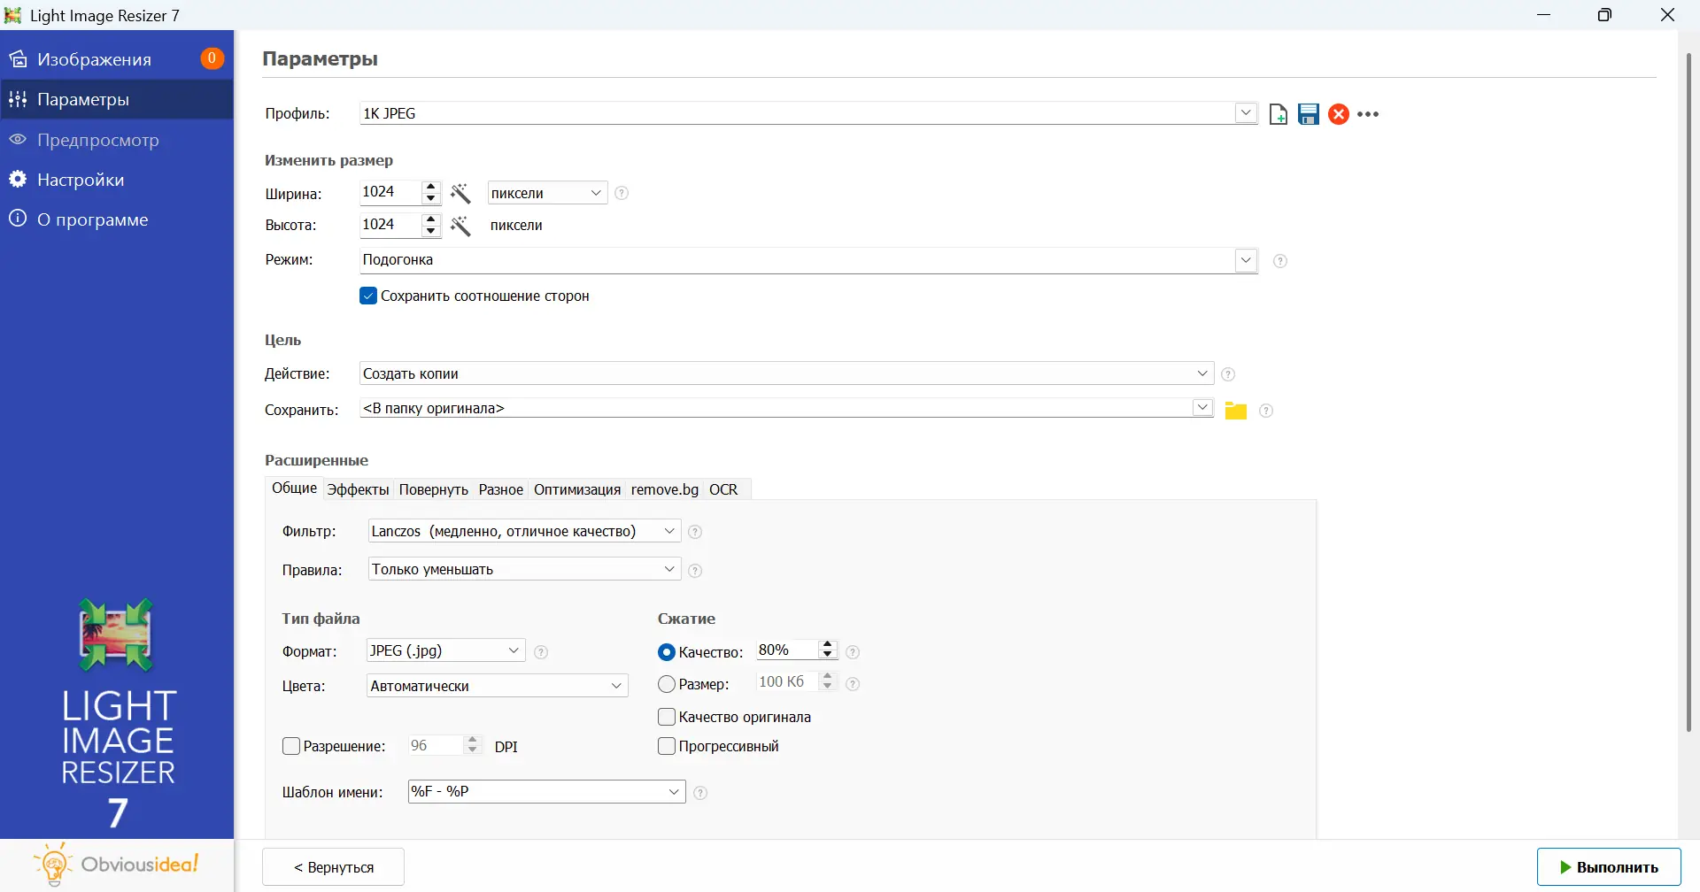
Task: Open the Формат JPEG dropdown
Action: click(x=514, y=651)
